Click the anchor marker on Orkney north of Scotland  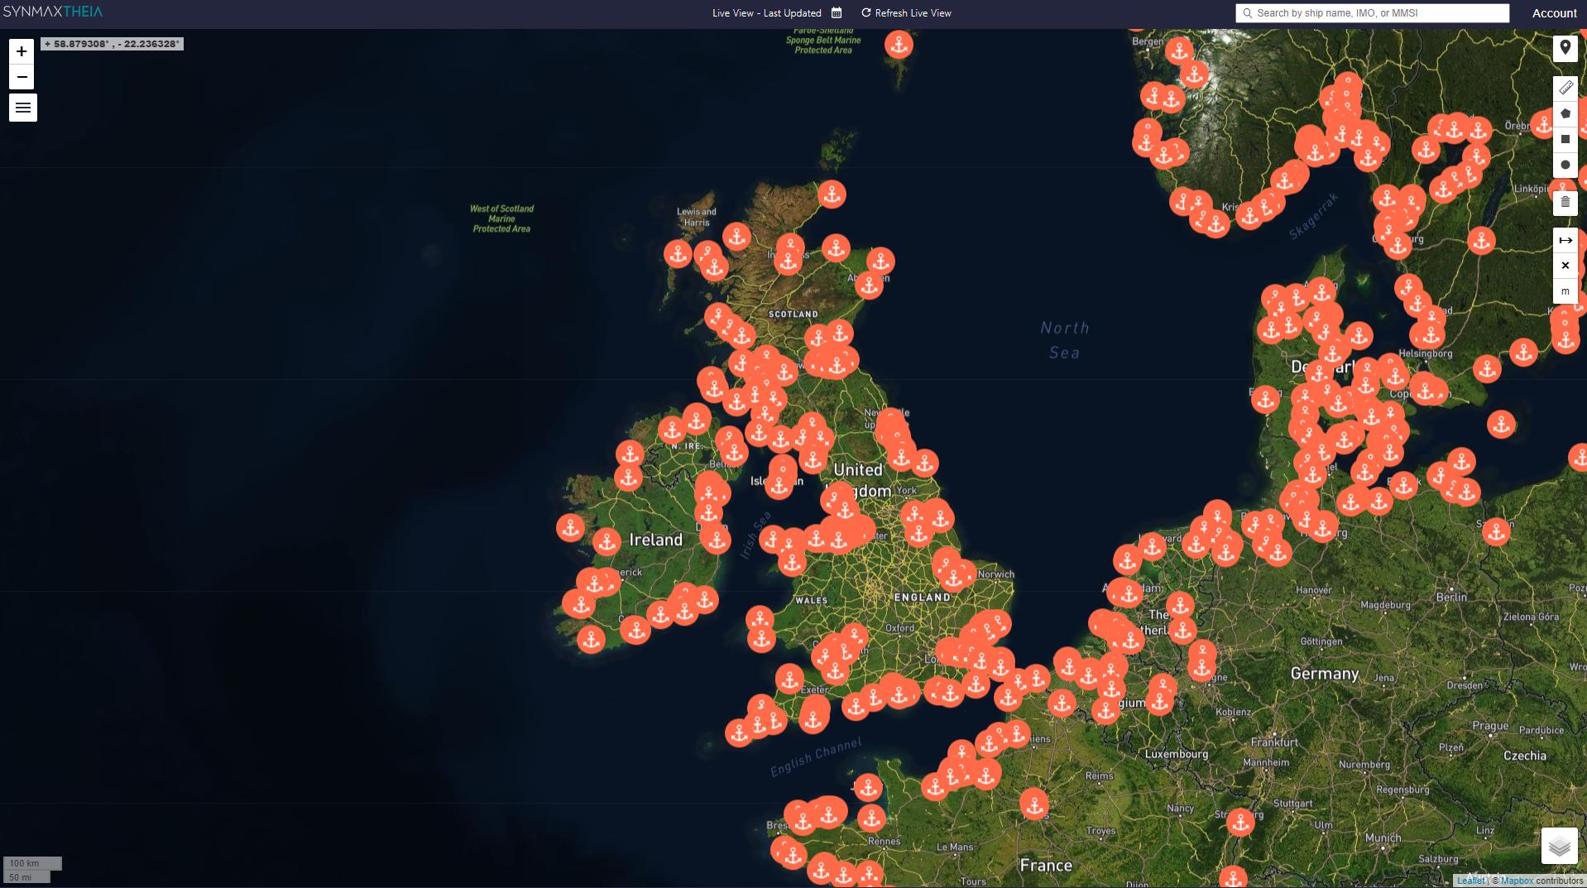pyautogui.click(x=832, y=194)
